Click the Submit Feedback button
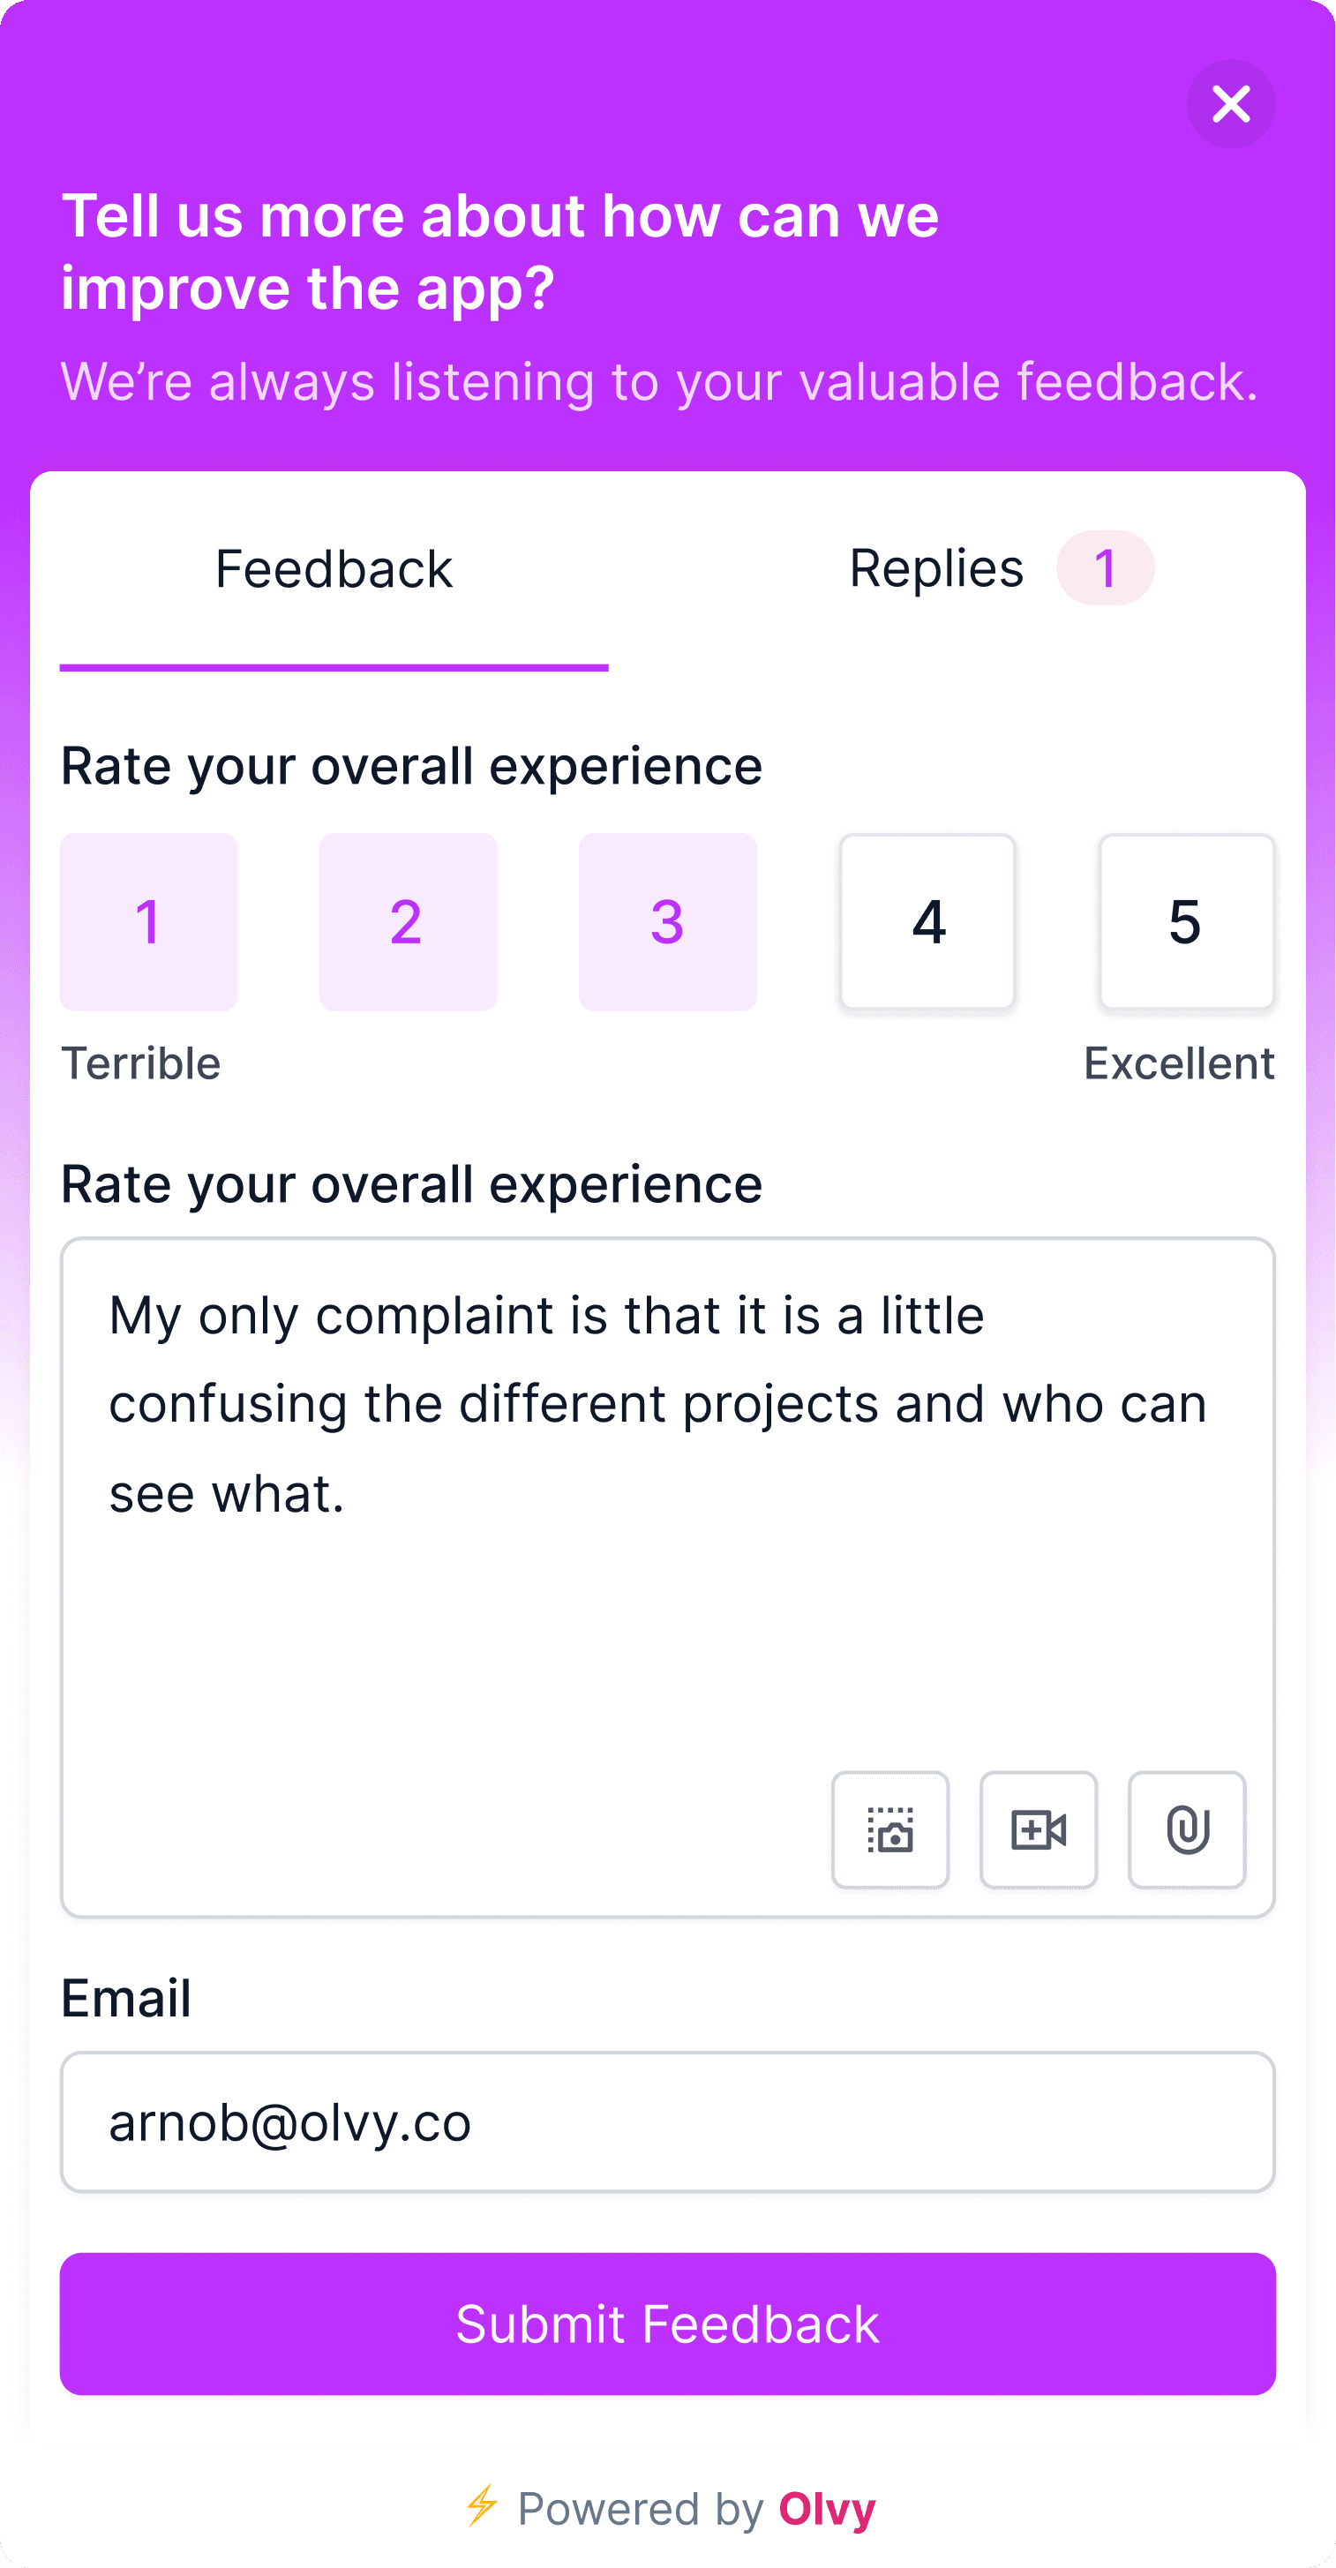The width and height of the screenshot is (1336, 2568). (x=668, y=2324)
